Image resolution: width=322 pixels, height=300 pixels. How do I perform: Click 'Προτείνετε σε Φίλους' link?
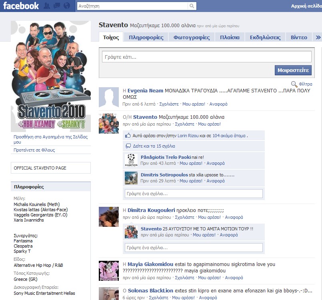[34, 150]
